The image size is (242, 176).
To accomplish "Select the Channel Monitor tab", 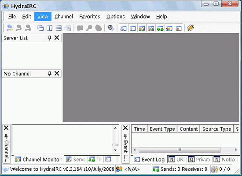I will (38, 159).
